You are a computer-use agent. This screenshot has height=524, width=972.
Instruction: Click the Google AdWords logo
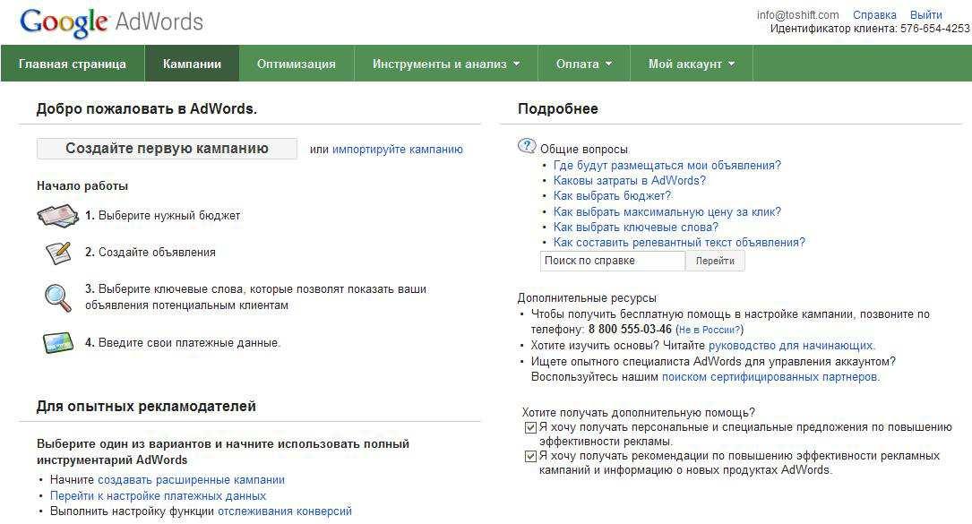[111, 21]
